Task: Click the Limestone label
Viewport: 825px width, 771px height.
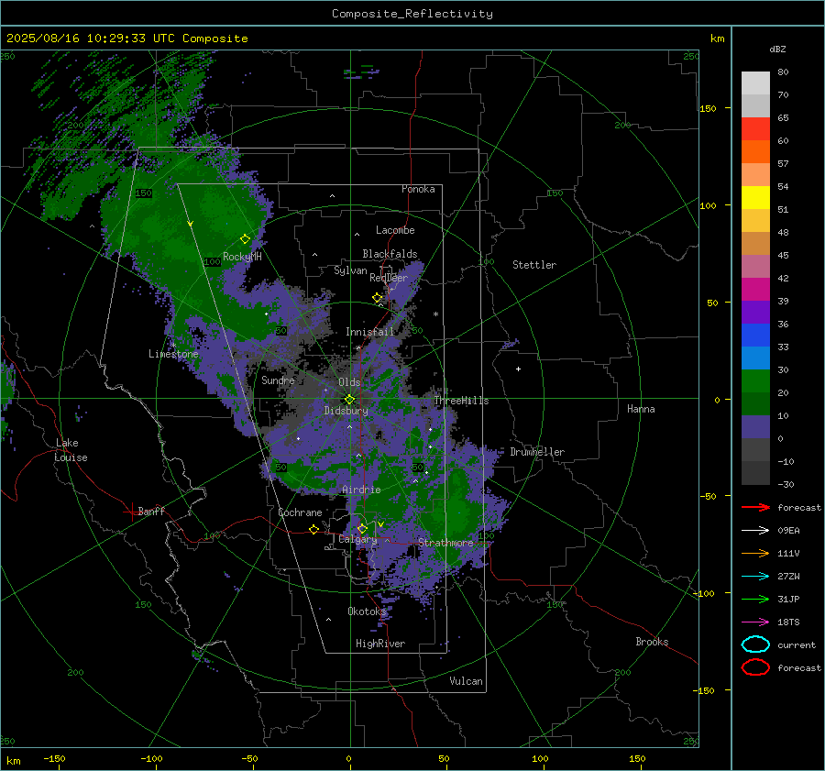Action: click(173, 354)
